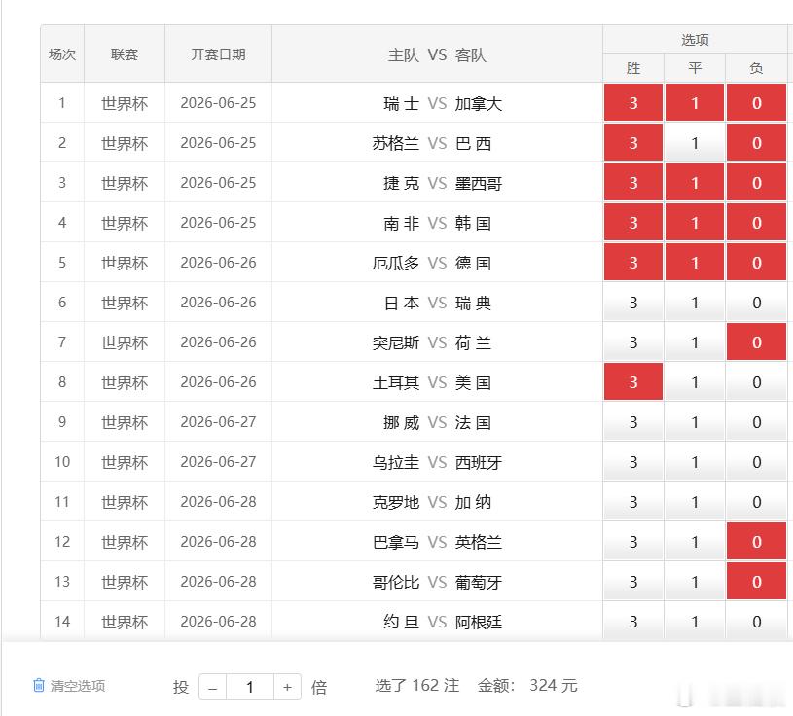This screenshot has height=716, width=793.
Task: Select loss (0) for 克罗地 VS 加纳
Action: 757,502
